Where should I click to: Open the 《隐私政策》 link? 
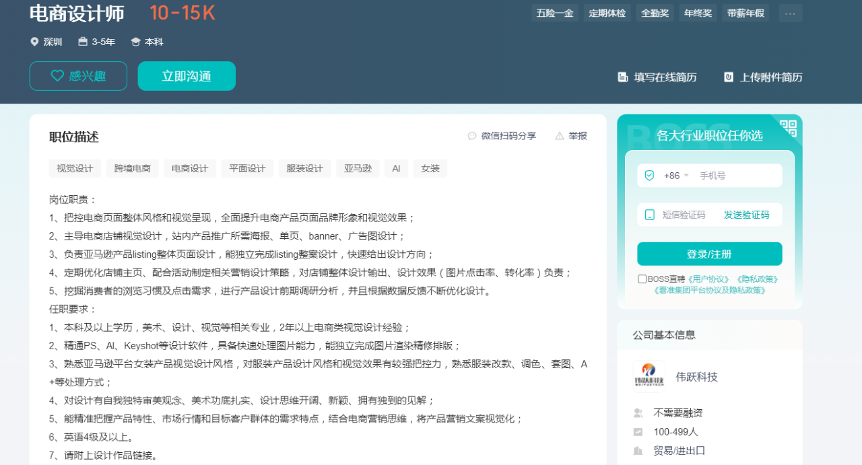click(757, 279)
